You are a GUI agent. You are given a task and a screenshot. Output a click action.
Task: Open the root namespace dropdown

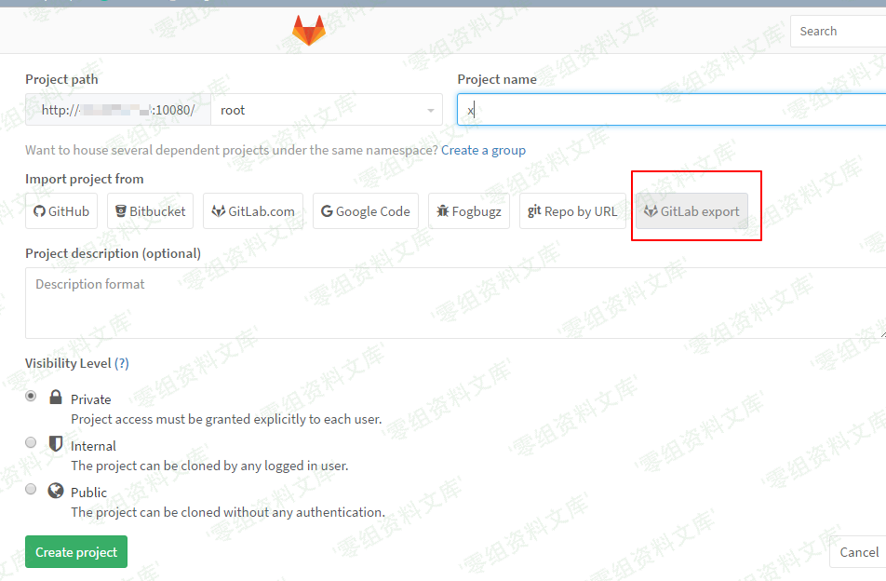[326, 110]
